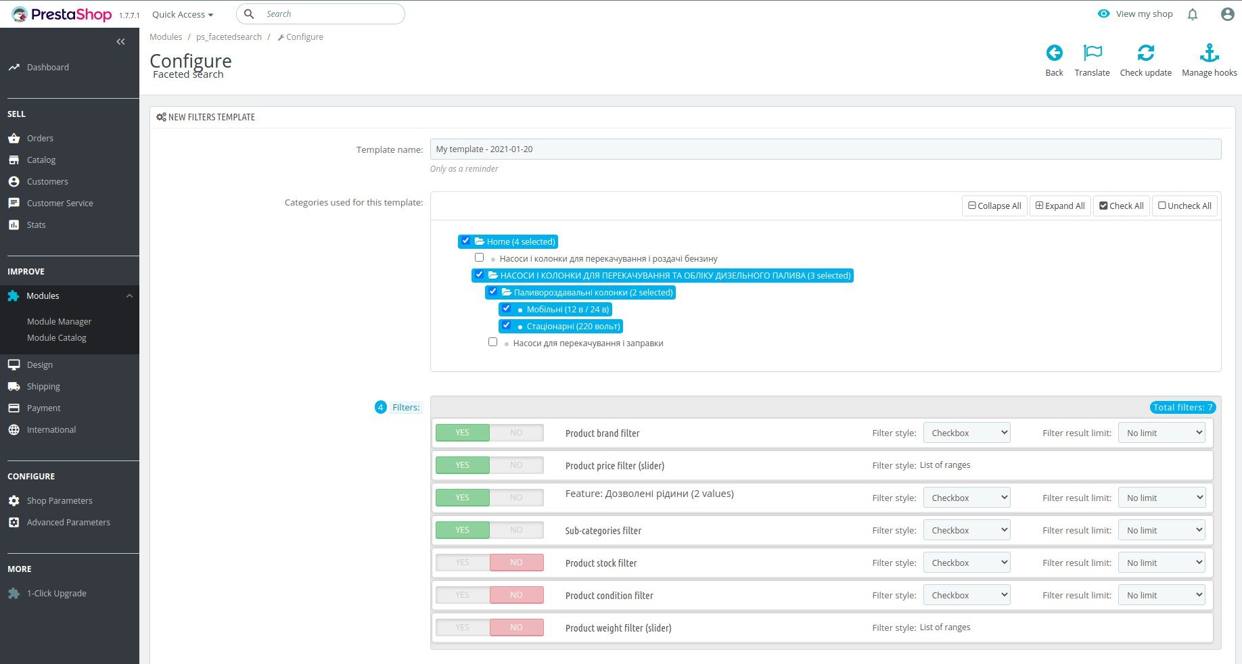
Task: Uncheck the Мобільні (12 в / 24 в) category
Action: [x=506, y=308]
